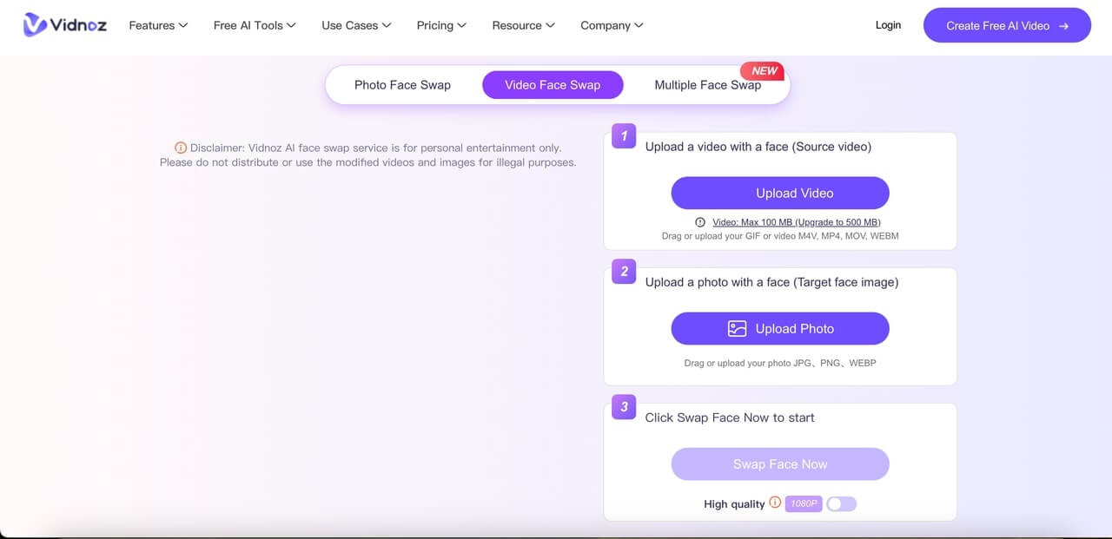The width and height of the screenshot is (1112, 539).
Task: Click the disclaimer info icon
Action: tap(181, 148)
